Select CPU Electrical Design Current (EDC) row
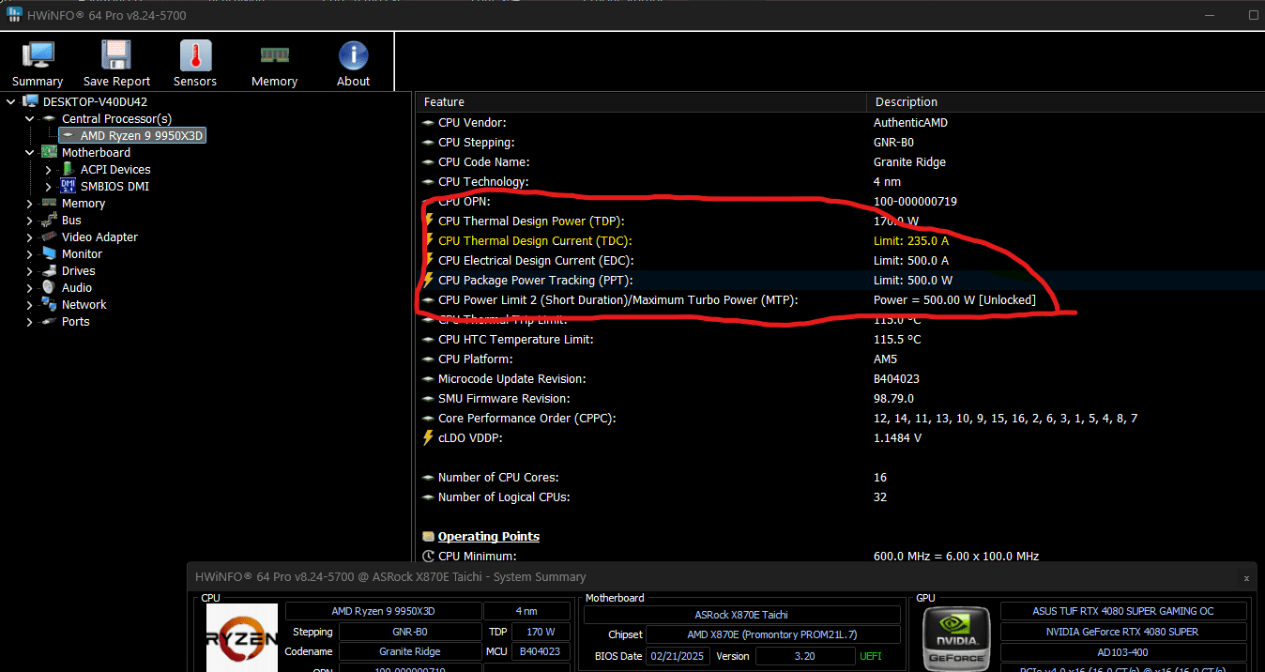 (840, 261)
